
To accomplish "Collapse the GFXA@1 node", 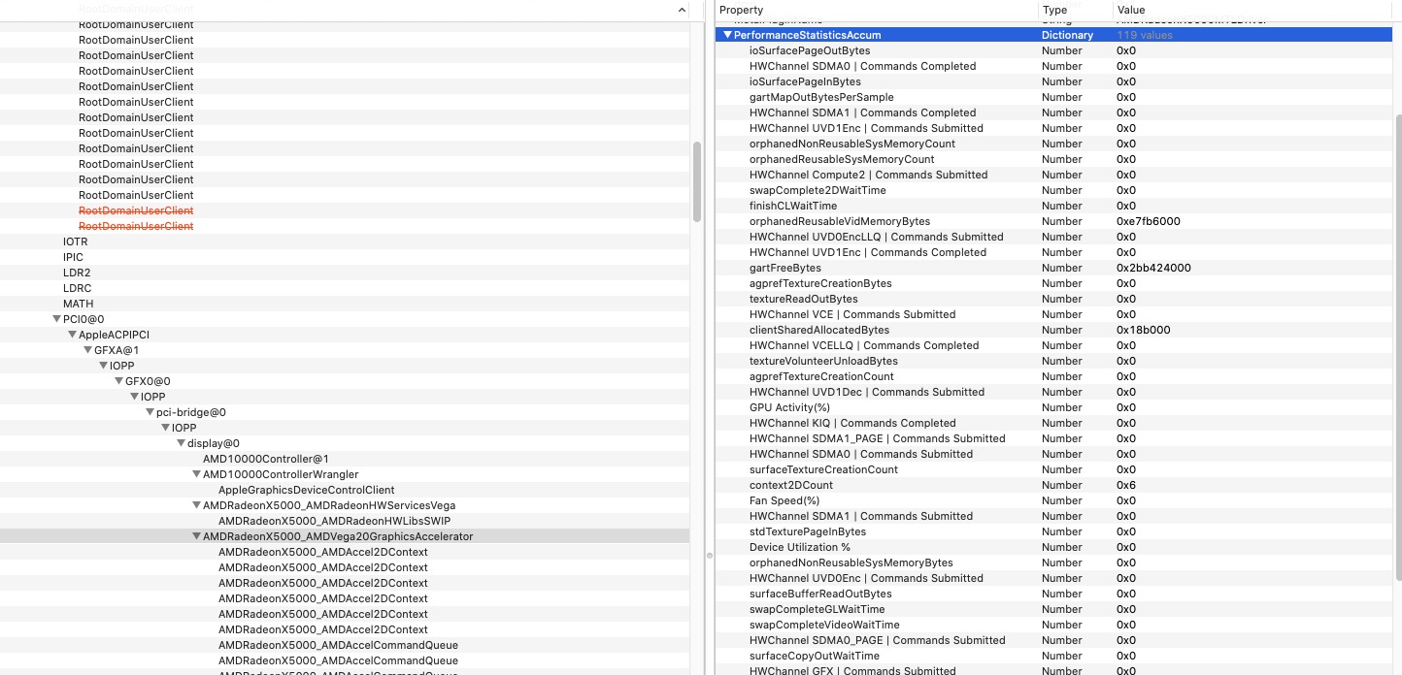I will pos(87,350).
